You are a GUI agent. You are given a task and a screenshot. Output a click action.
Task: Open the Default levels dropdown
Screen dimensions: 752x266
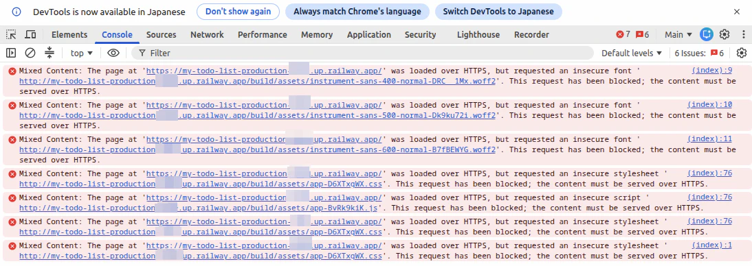(x=632, y=53)
